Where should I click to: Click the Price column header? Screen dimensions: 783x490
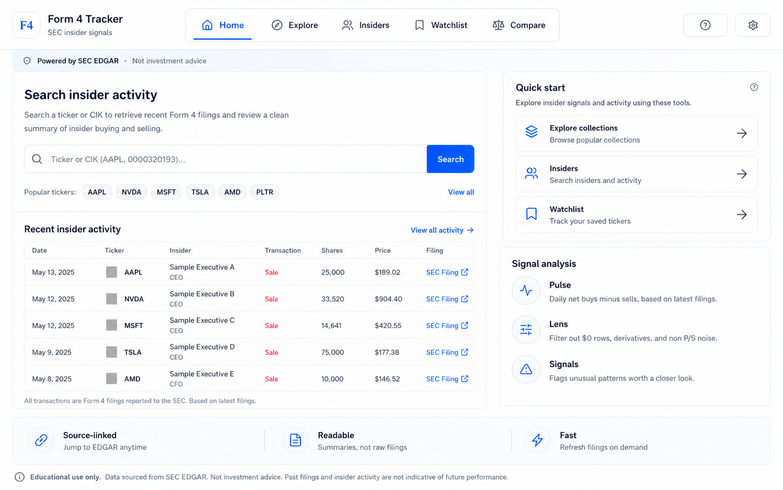coord(383,250)
